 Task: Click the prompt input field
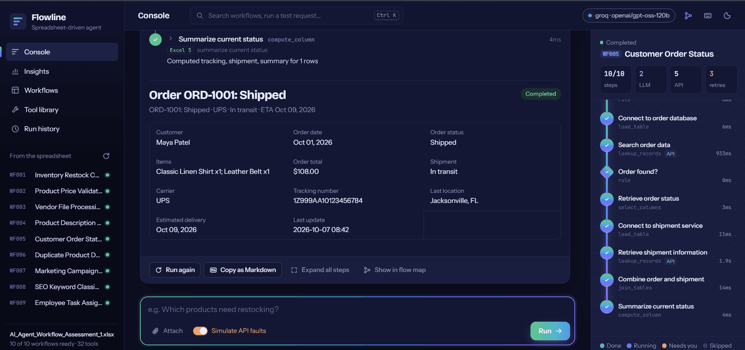coord(357,310)
